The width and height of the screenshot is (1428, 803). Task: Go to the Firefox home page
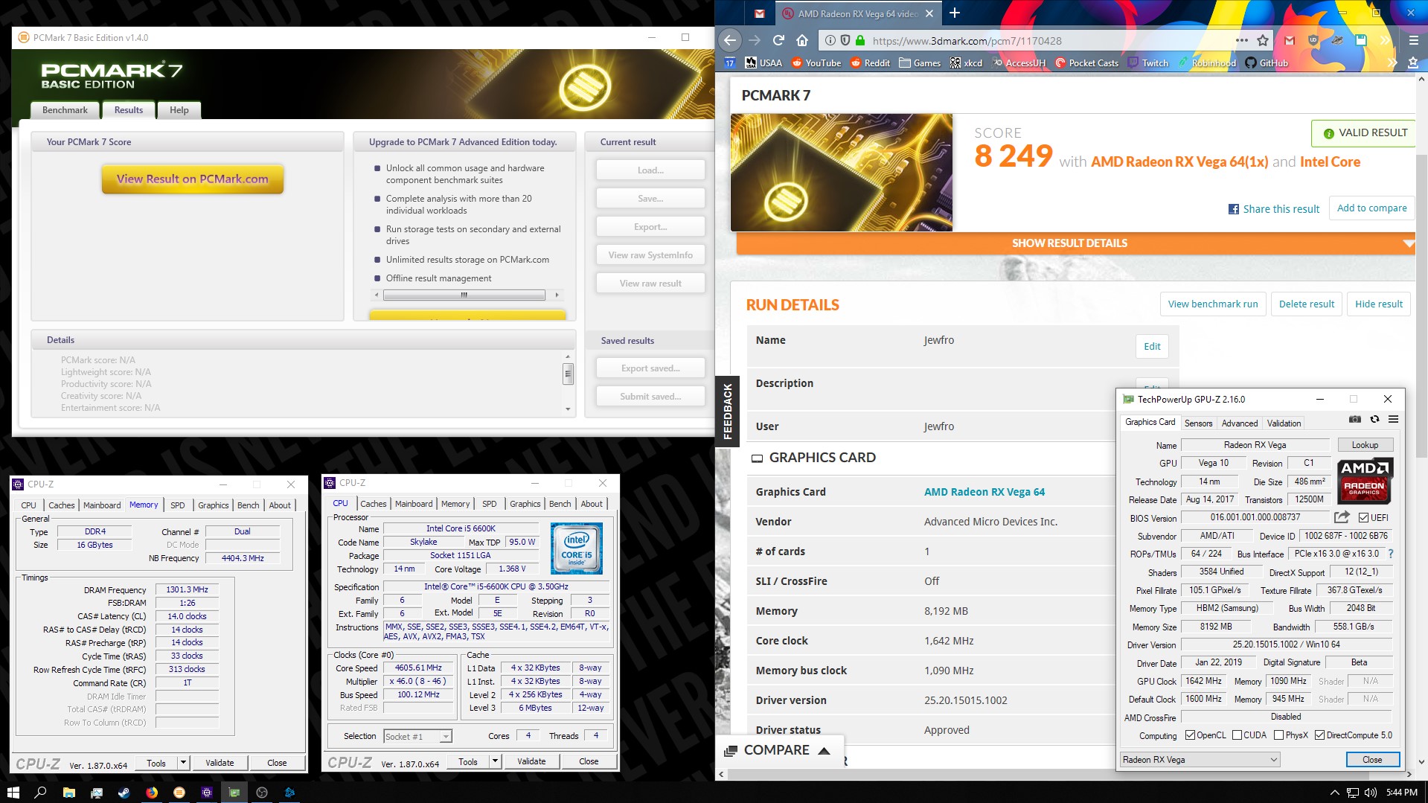(802, 40)
